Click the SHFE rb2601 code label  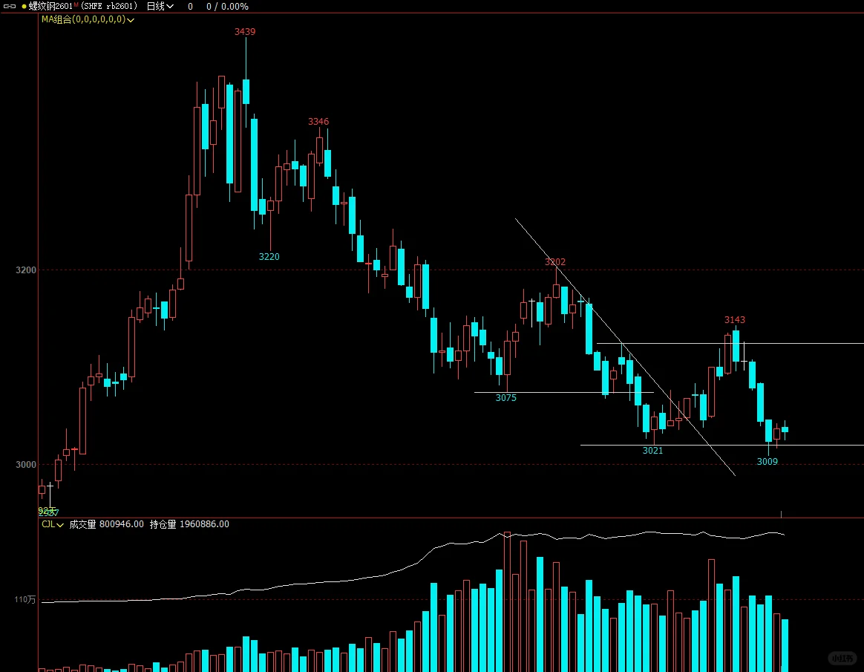point(108,7)
